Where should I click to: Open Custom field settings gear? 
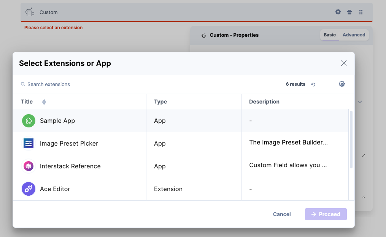[x=338, y=12]
